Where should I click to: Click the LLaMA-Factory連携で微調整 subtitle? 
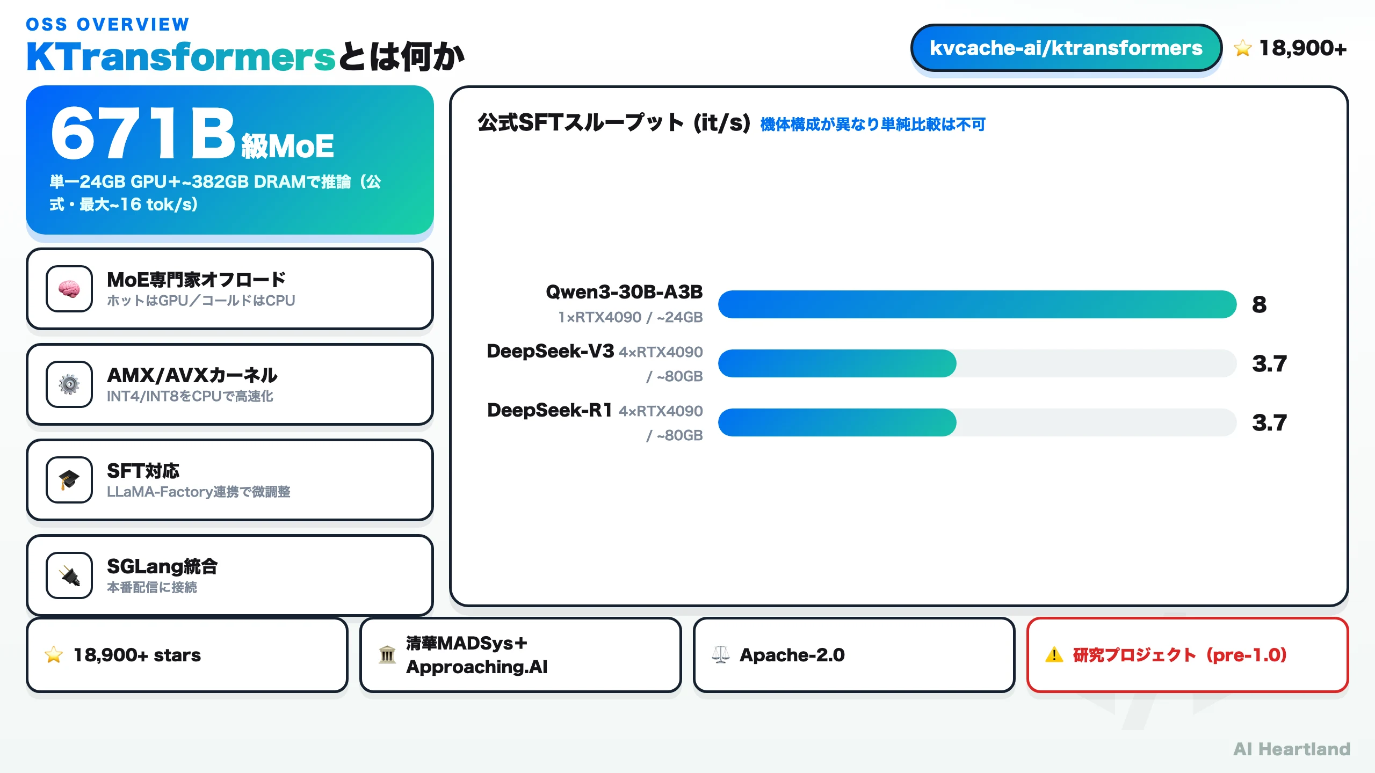coord(199,492)
